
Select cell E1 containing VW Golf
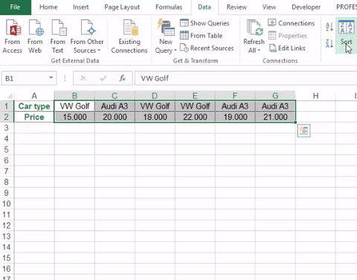point(195,106)
